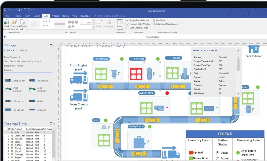Switch to the Search tab in Shapes panel
The image size is (267, 161).
pos(23,50)
